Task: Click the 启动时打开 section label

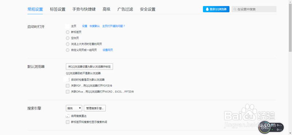Action: [x=36, y=27]
